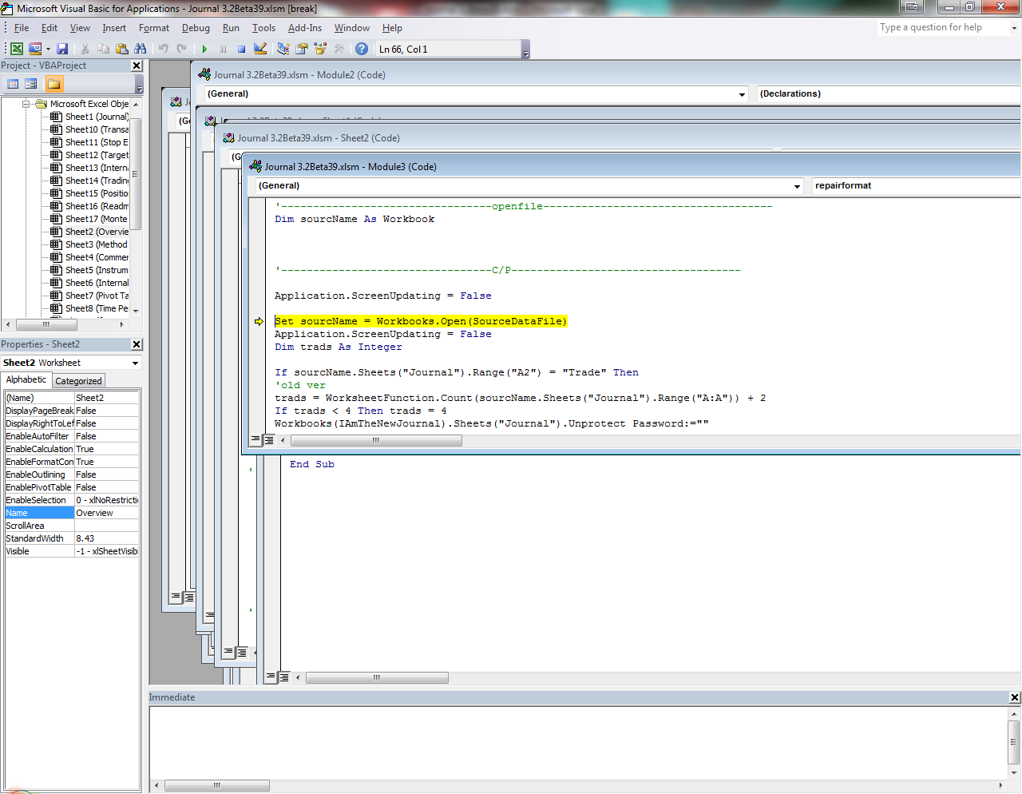Click Module2 (Code) window title bar
This screenshot has width=1022, height=794.
[607, 74]
